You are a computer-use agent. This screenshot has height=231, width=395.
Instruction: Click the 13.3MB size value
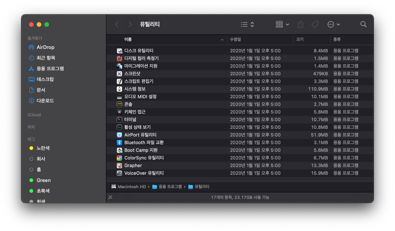pyautogui.click(x=319, y=166)
